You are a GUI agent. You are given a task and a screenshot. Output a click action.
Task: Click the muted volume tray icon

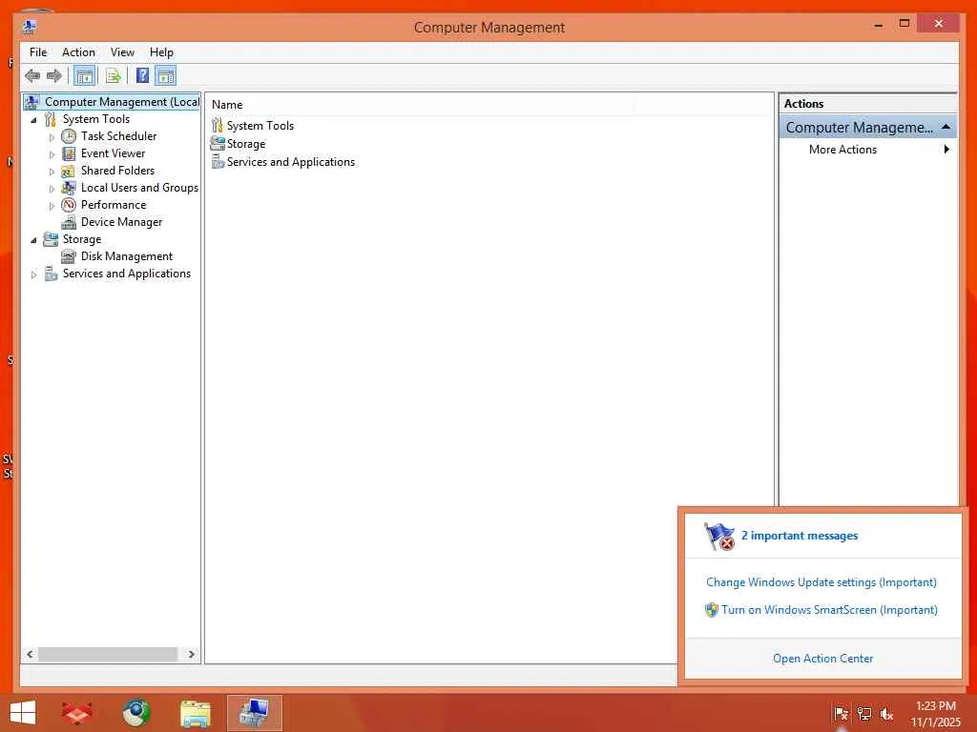tap(886, 714)
